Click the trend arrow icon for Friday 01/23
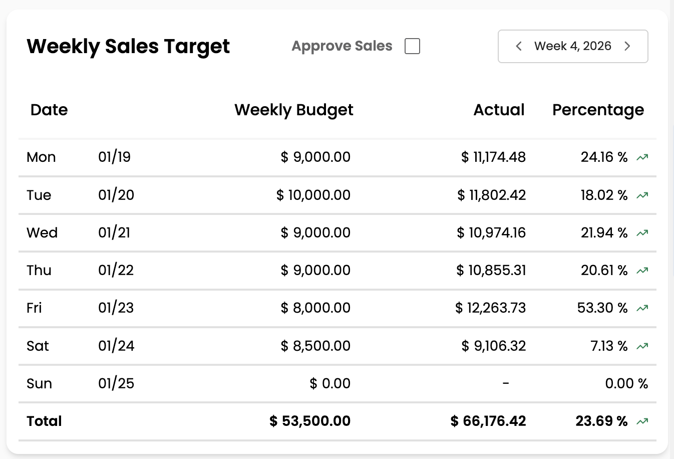Image resolution: width=674 pixels, height=459 pixels. point(642,308)
